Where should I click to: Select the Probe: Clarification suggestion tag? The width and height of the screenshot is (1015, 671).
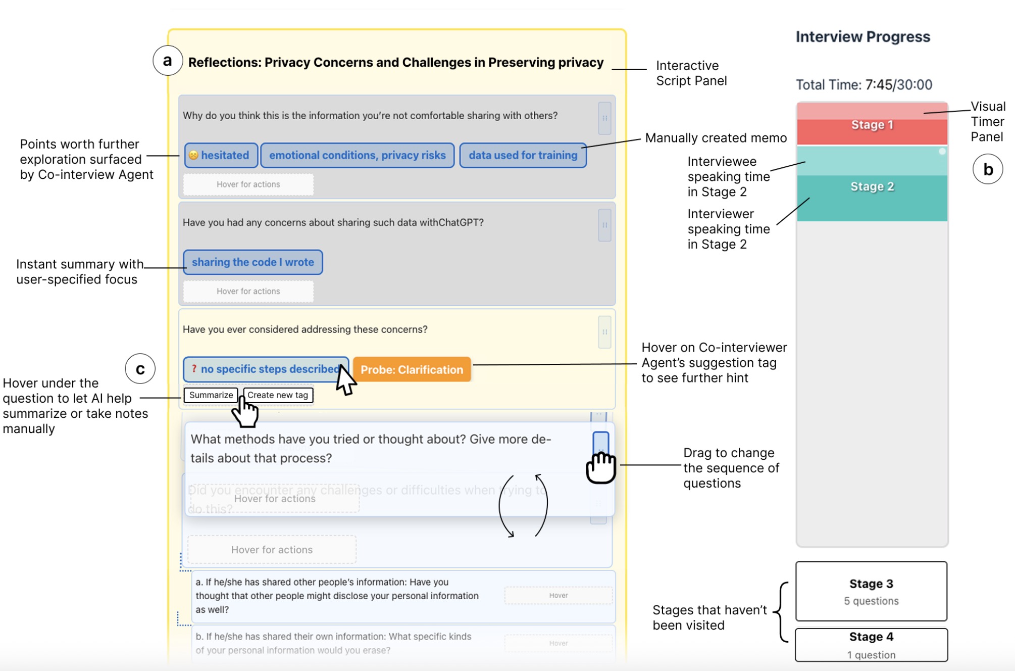tap(412, 369)
